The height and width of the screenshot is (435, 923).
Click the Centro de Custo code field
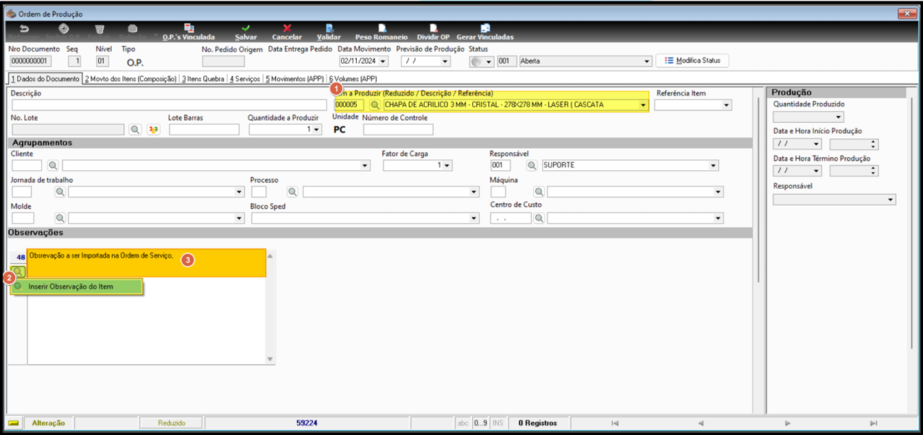pyautogui.click(x=511, y=218)
